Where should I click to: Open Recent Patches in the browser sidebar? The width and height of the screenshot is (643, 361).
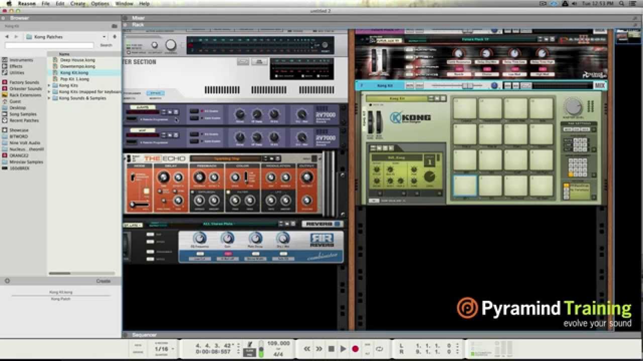[x=24, y=120]
